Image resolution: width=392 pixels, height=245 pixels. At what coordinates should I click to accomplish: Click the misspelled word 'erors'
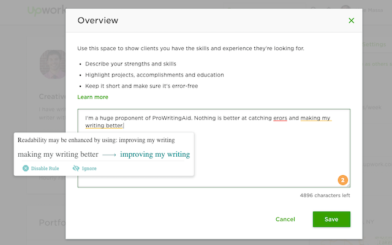[280, 118]
